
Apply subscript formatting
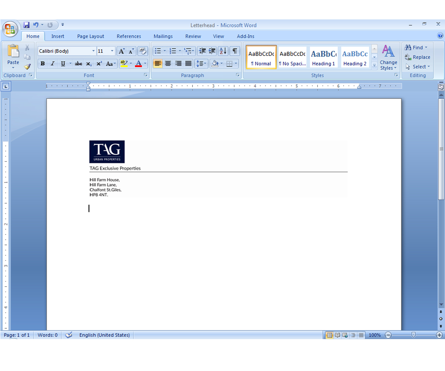point(89,64)
